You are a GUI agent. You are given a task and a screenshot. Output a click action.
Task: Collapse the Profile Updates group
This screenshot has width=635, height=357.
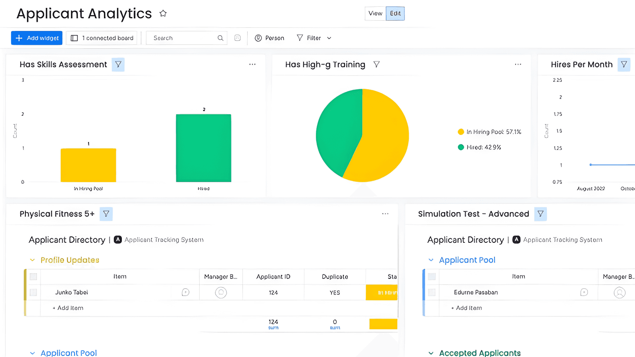[32, 260]
